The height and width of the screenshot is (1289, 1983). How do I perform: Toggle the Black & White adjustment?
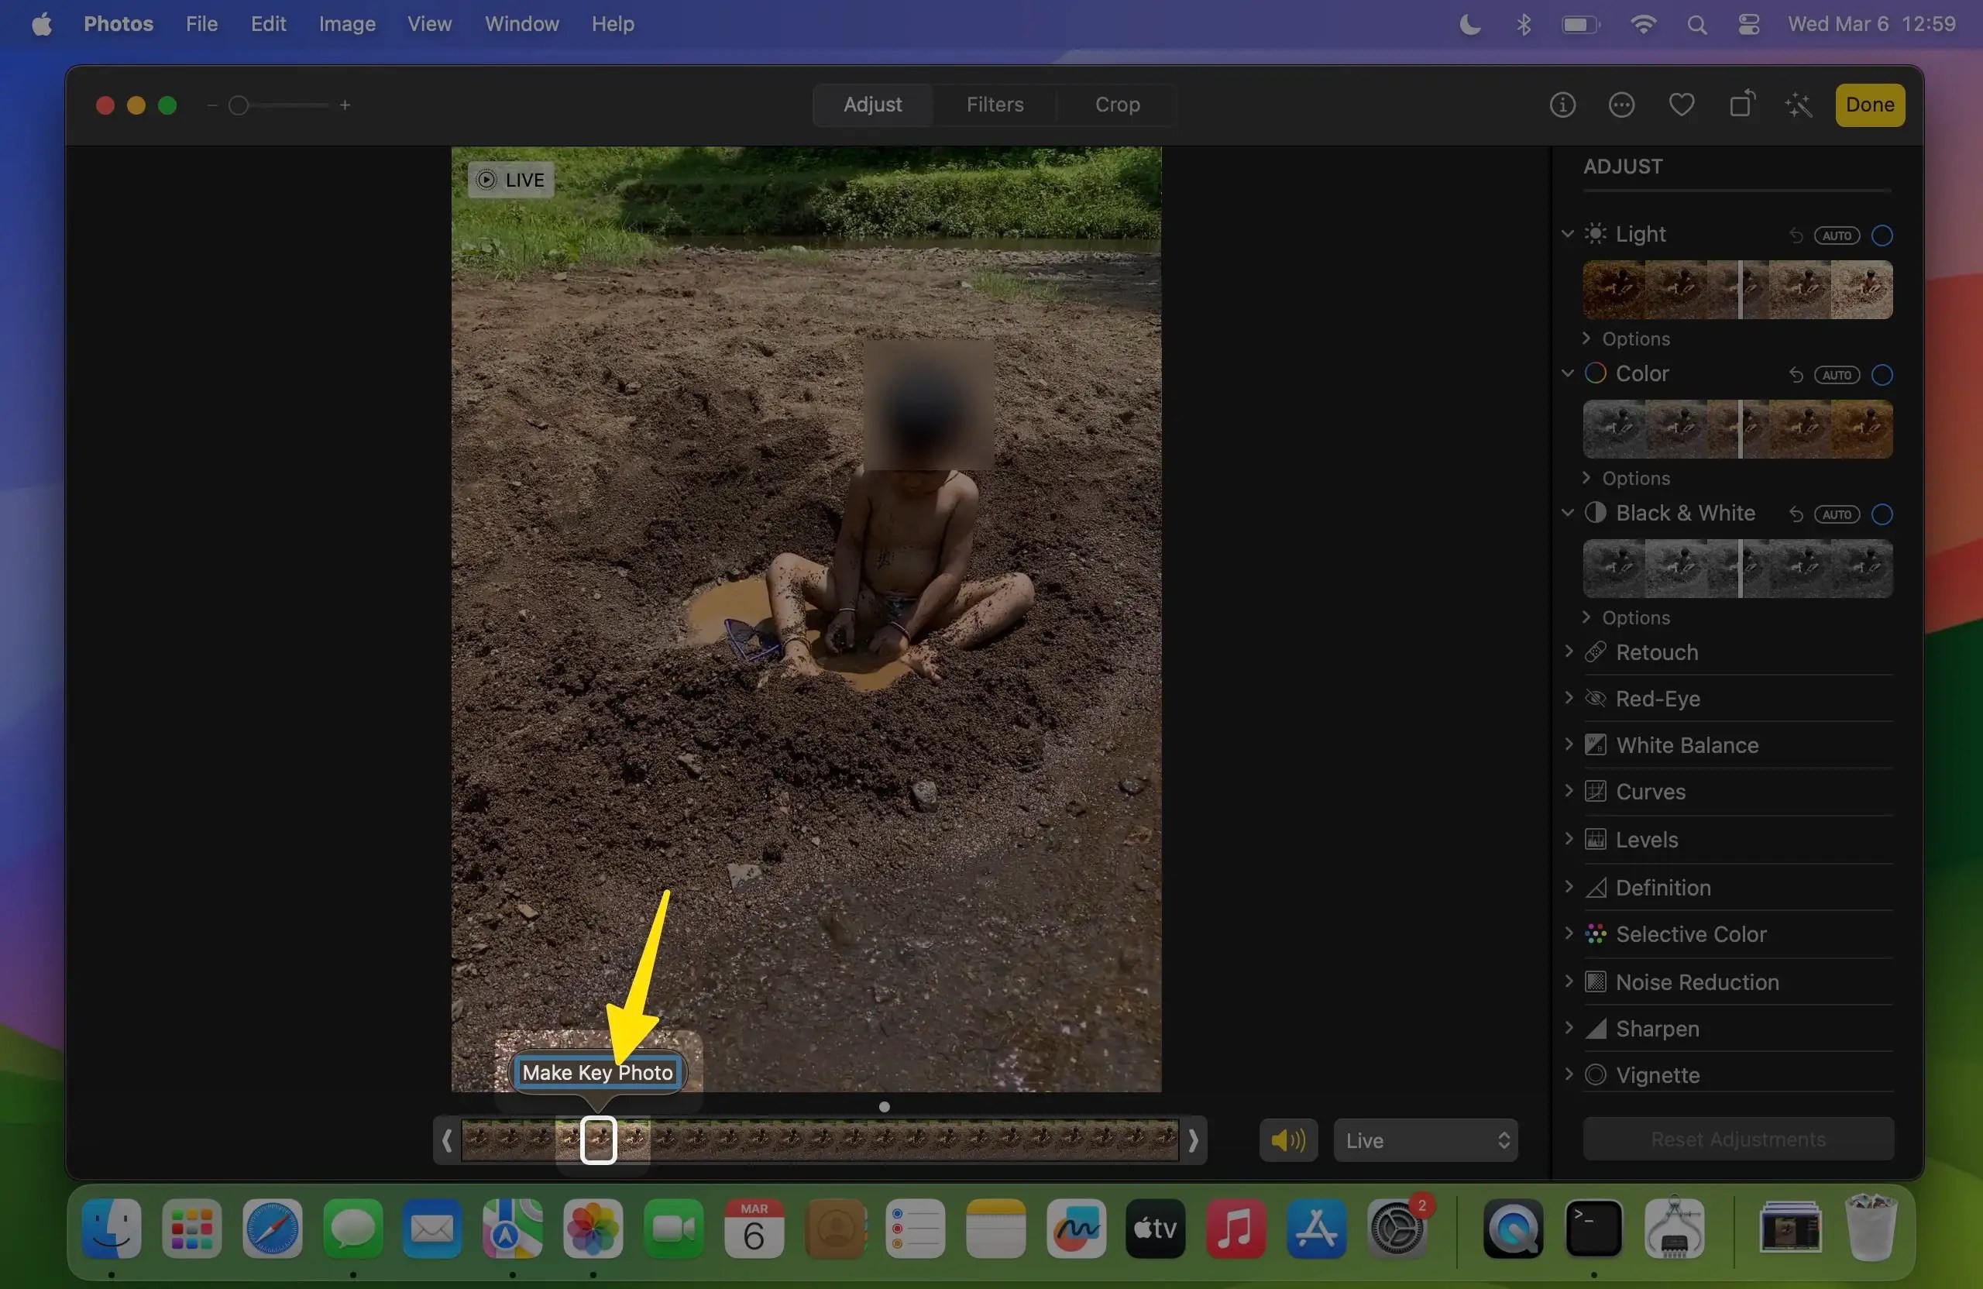[1882, 514]
